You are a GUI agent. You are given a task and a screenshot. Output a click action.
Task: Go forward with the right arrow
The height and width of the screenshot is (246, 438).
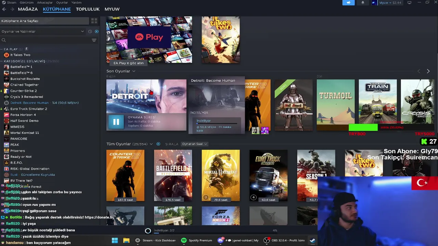tap(13, 9)
